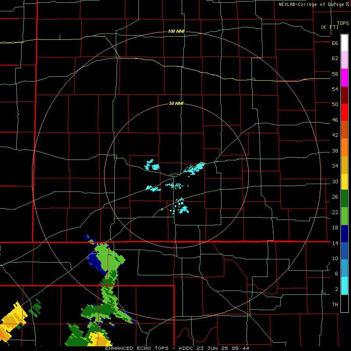Click the black TH swatch on the scale

tap(344, 303)
